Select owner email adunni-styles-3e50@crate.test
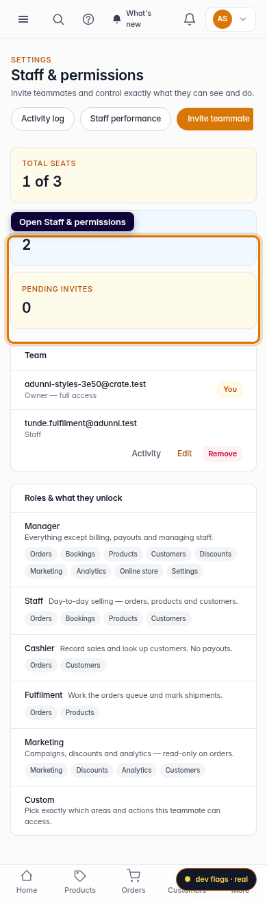This screenshot has width=267, height=901. point(85,384)
